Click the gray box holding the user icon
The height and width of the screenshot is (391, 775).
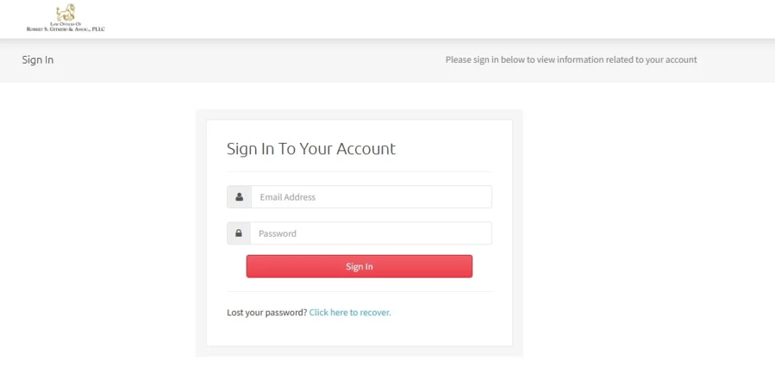[239, 197]
